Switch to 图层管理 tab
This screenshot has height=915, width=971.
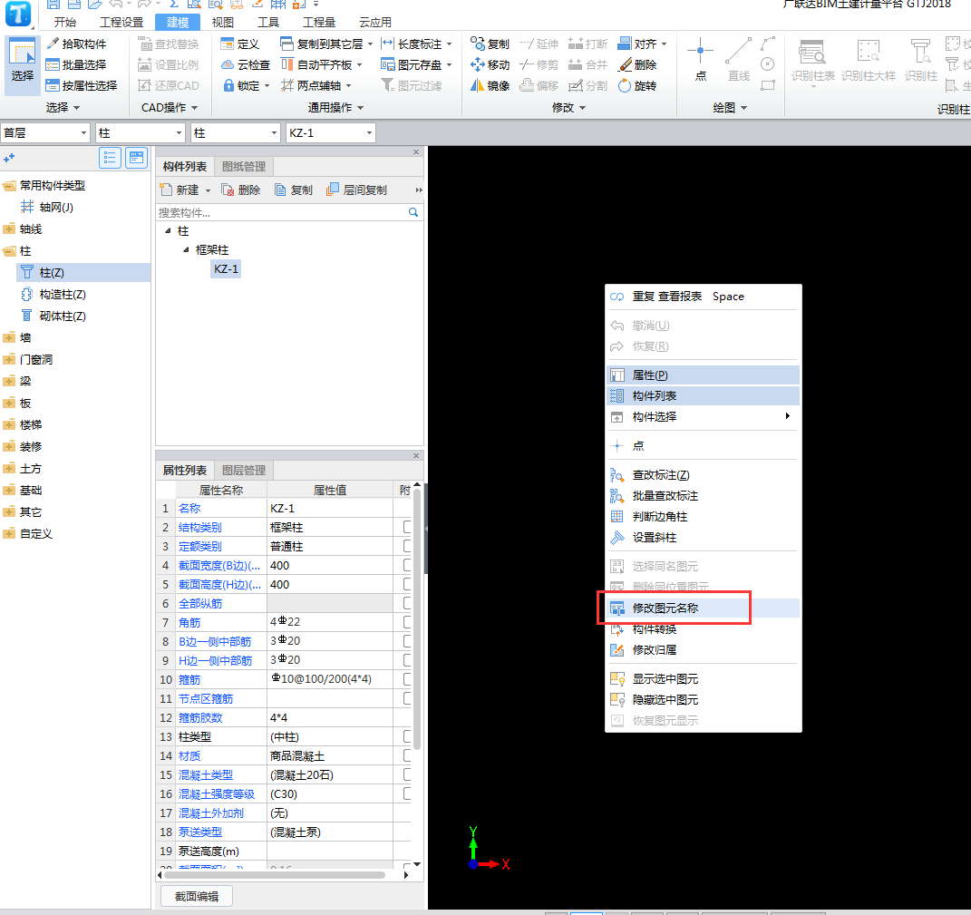click(244, 471)
